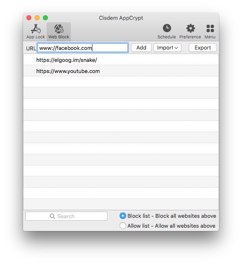Viewport: 242px width, 264px height.
Task: Click into the Search field
Action: pyautogui.click(x=66, y=216)
